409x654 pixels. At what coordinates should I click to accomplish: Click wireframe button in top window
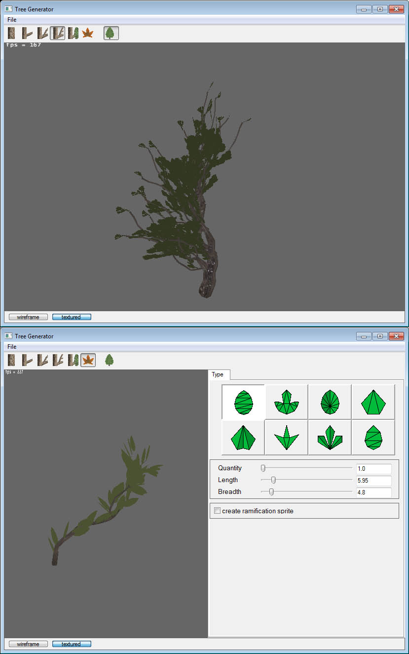tap(28, 317)
